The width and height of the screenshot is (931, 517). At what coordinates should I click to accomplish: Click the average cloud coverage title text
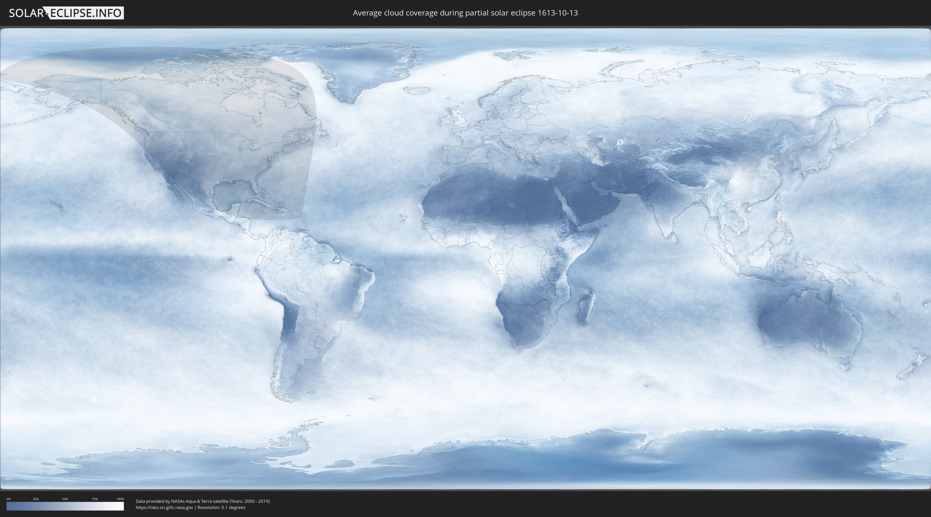click(465, 13)
